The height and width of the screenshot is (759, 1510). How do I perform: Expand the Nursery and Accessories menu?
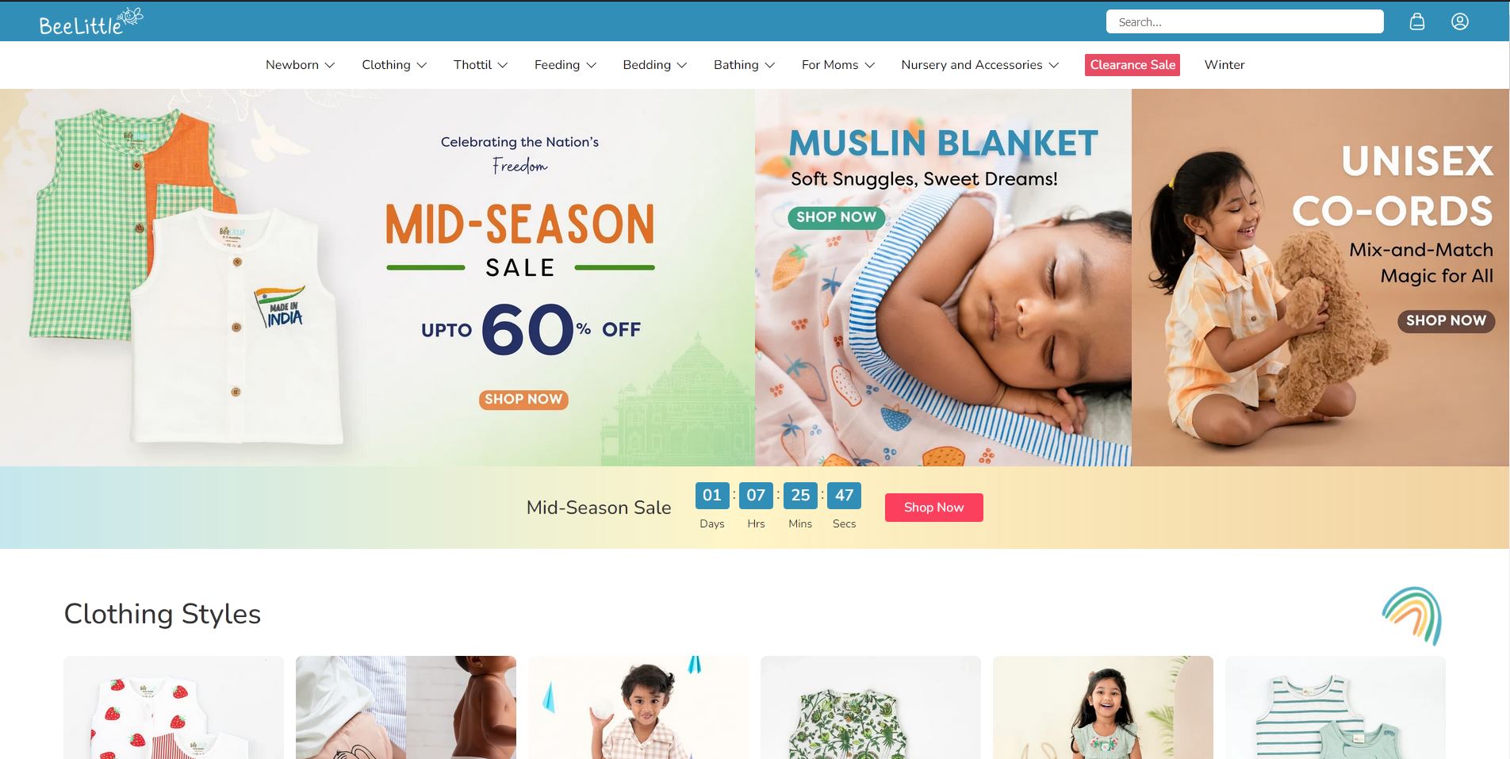pos(980,65)
